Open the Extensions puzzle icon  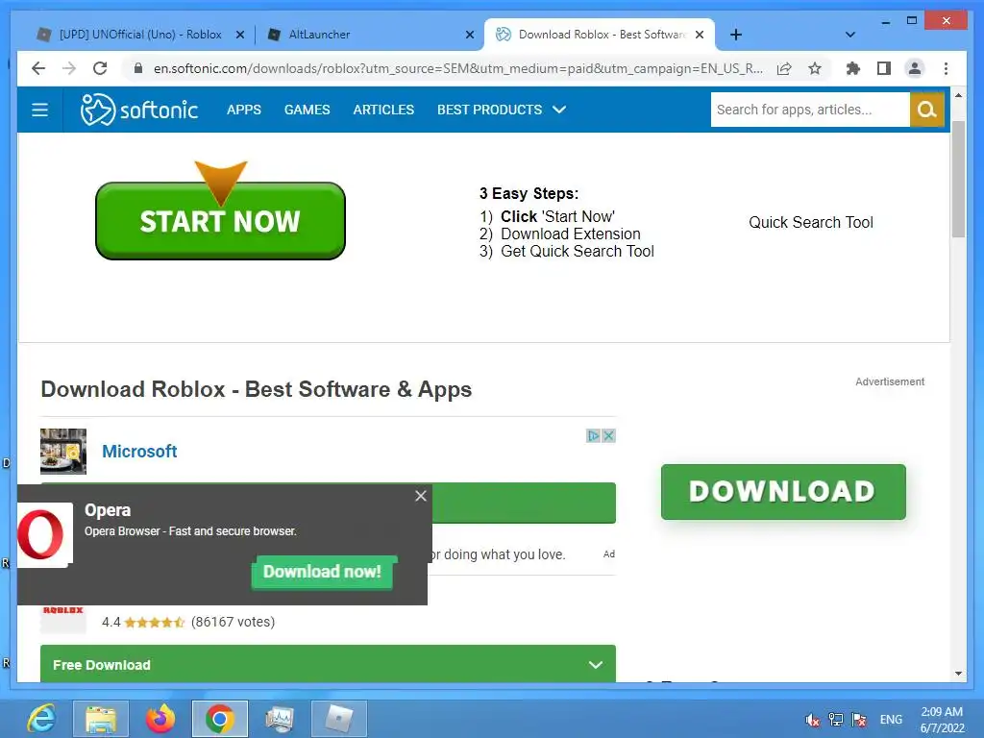pyautogui.click(x=853, y=68)
